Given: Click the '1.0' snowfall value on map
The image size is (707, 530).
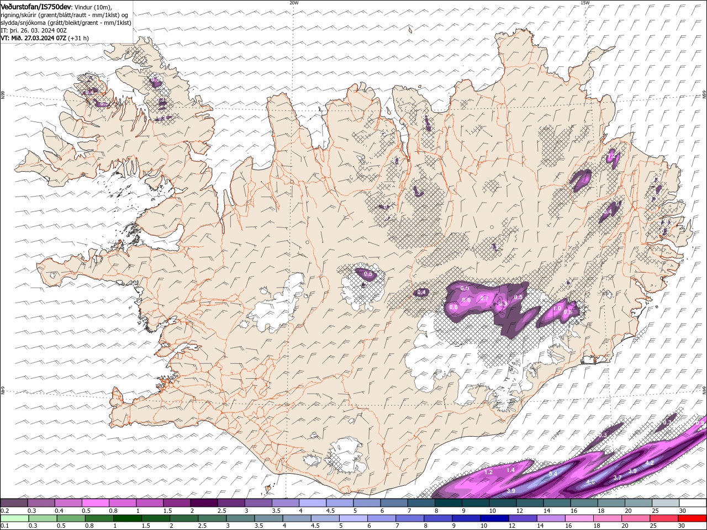Looking at the screenshot, I should pyautogui.click(x=557, y=308).
